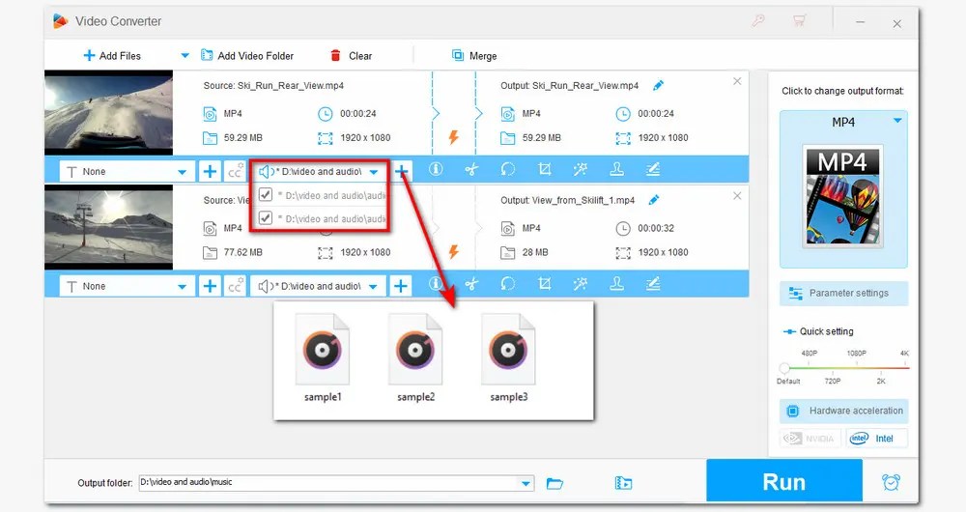
Task: Open the Skilift video thumbnail
Action: point(108,227)
